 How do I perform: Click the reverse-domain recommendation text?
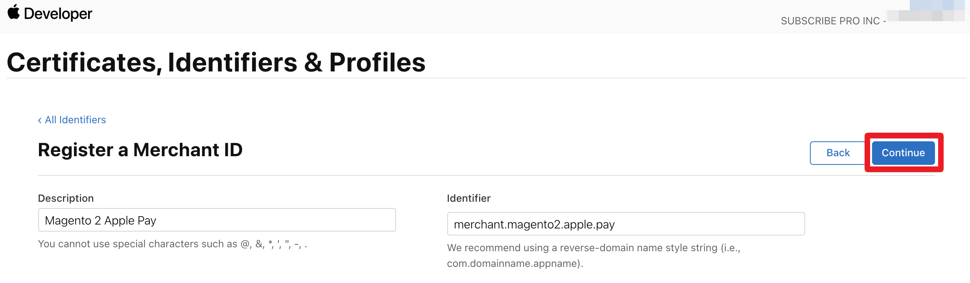(593, 248)
